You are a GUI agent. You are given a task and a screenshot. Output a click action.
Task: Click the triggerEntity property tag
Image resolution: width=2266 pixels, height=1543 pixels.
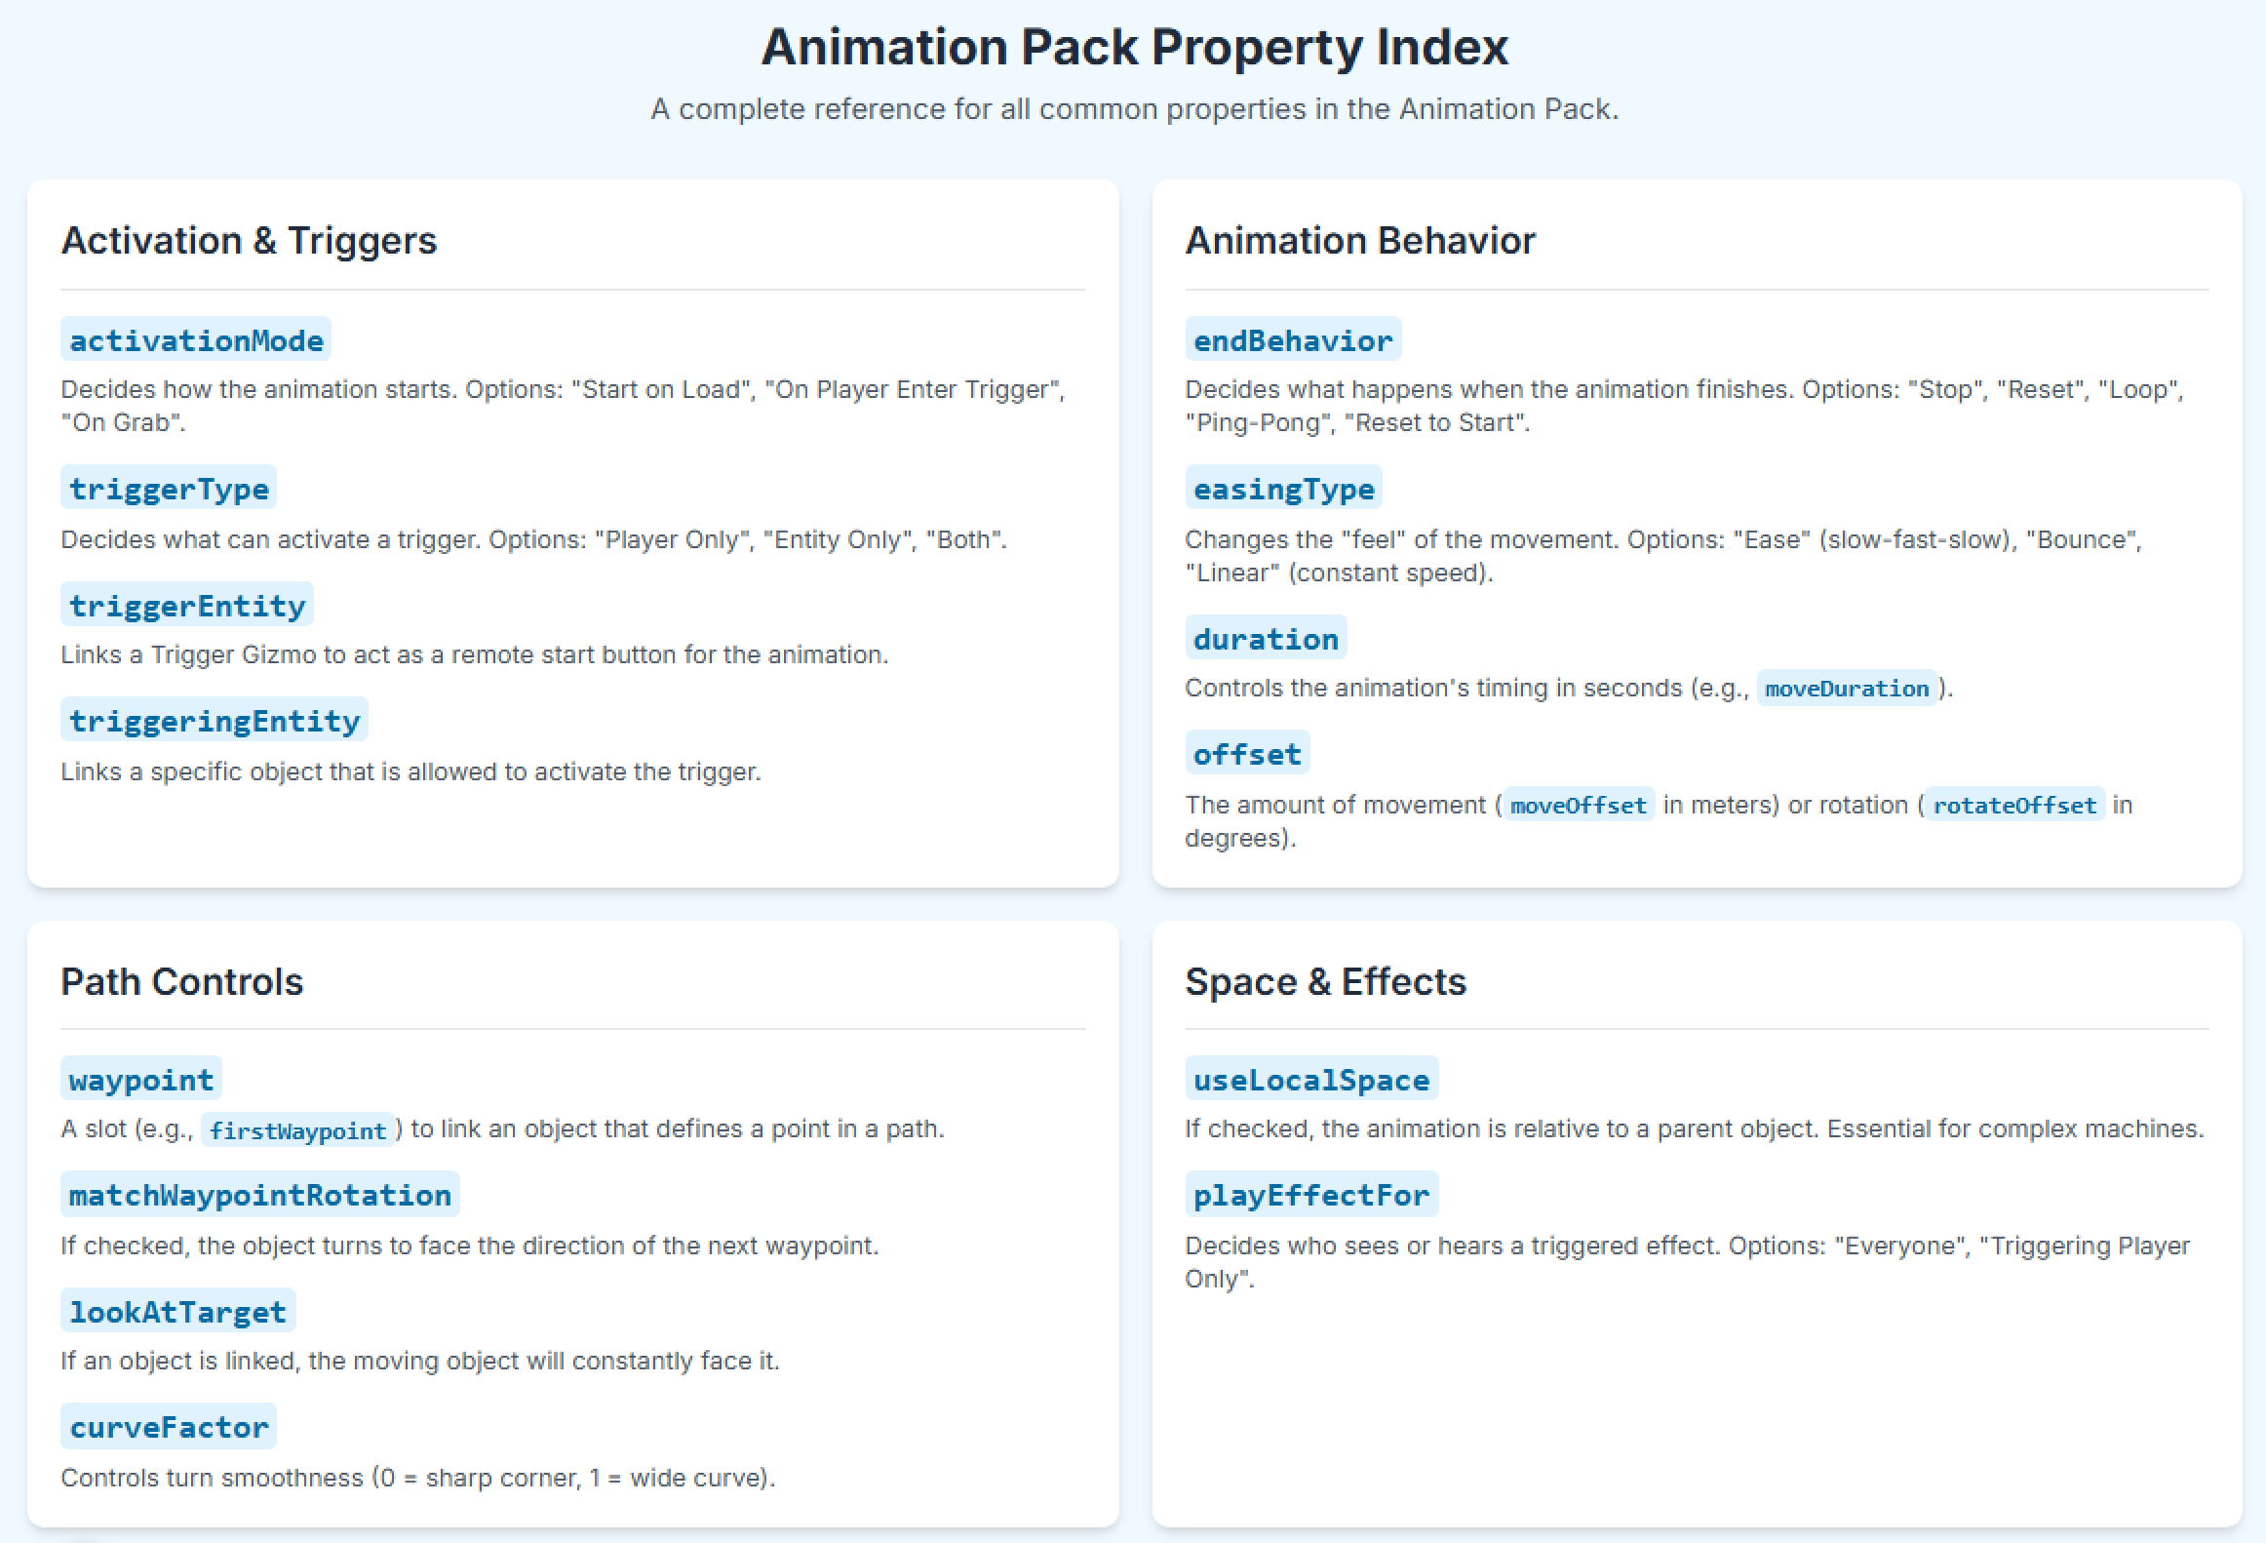pos(187,606)
